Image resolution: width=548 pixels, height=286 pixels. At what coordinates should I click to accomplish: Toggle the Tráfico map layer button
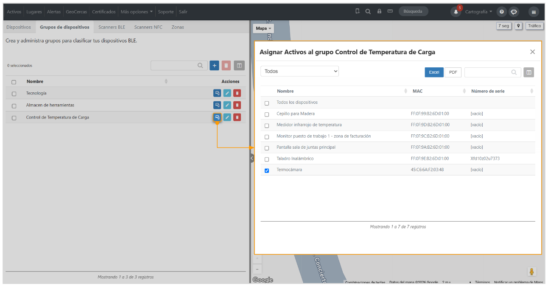click(534, 26)
